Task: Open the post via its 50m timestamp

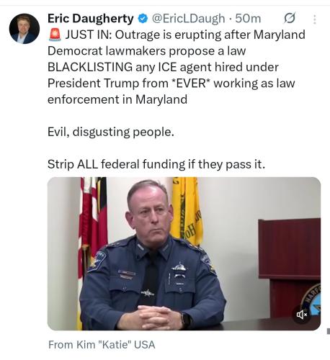Action: click(x=248, y=19)
